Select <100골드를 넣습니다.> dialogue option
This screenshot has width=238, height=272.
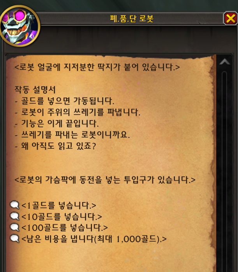[x=65, y=228]
